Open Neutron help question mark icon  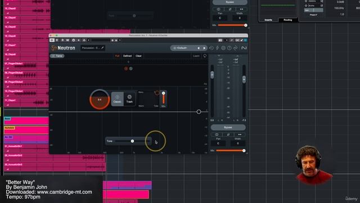point(229,48)
